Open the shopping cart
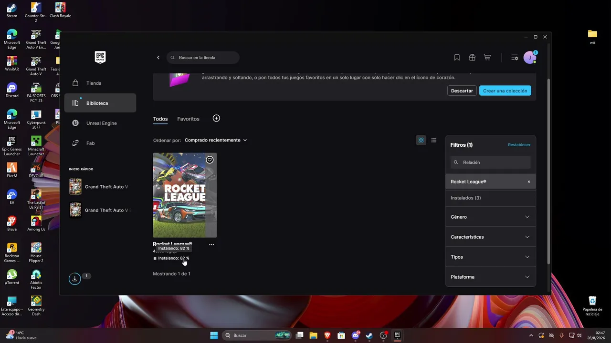Image resolution: width=611 pixels, height=343 pixels. (487, 58)
